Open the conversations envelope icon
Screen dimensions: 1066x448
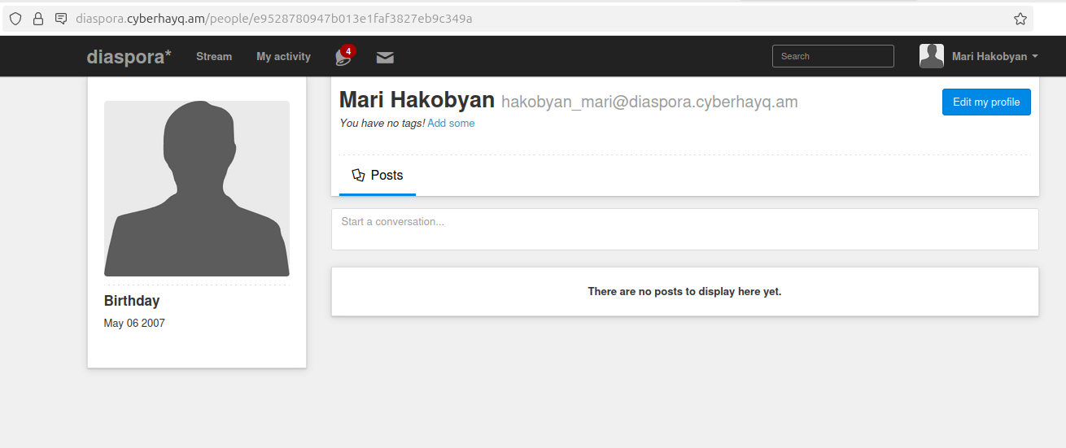385,57
